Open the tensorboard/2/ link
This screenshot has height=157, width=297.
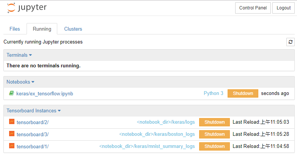[x=33, y=123]
